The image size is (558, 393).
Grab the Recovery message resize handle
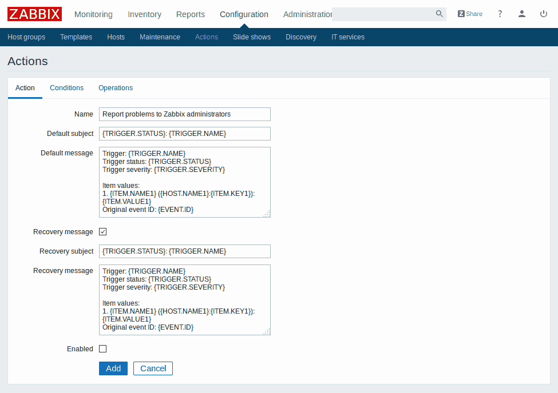267,331
